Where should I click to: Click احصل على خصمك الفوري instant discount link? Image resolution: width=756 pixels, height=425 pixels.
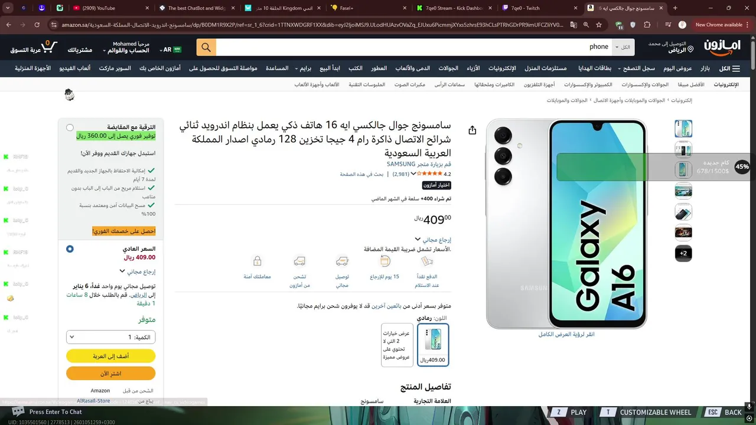coord(124,231)
